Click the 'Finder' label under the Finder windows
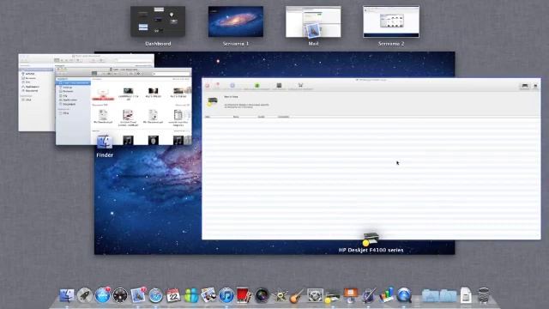Viewport: 549px width, 309px height. [x=105, y=154]
